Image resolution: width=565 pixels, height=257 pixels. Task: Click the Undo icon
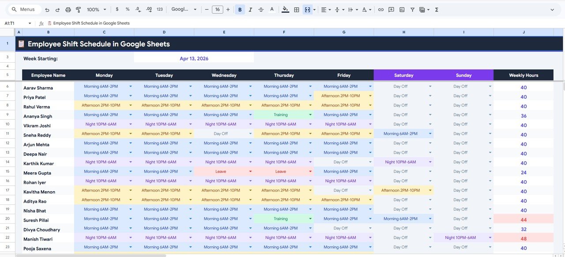pos(47,9)
